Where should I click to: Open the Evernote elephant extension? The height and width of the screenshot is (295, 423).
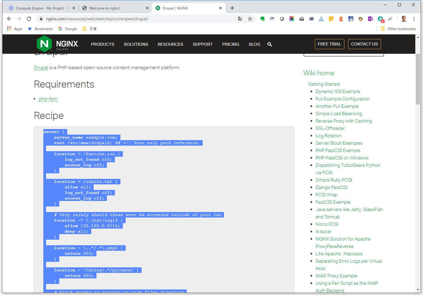point(262,19)
